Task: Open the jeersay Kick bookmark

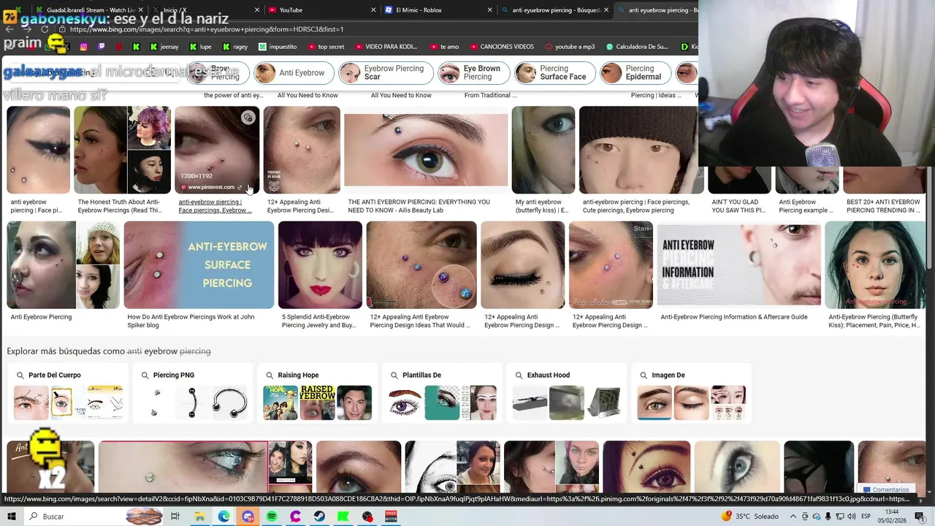Action: pos(164,47)
